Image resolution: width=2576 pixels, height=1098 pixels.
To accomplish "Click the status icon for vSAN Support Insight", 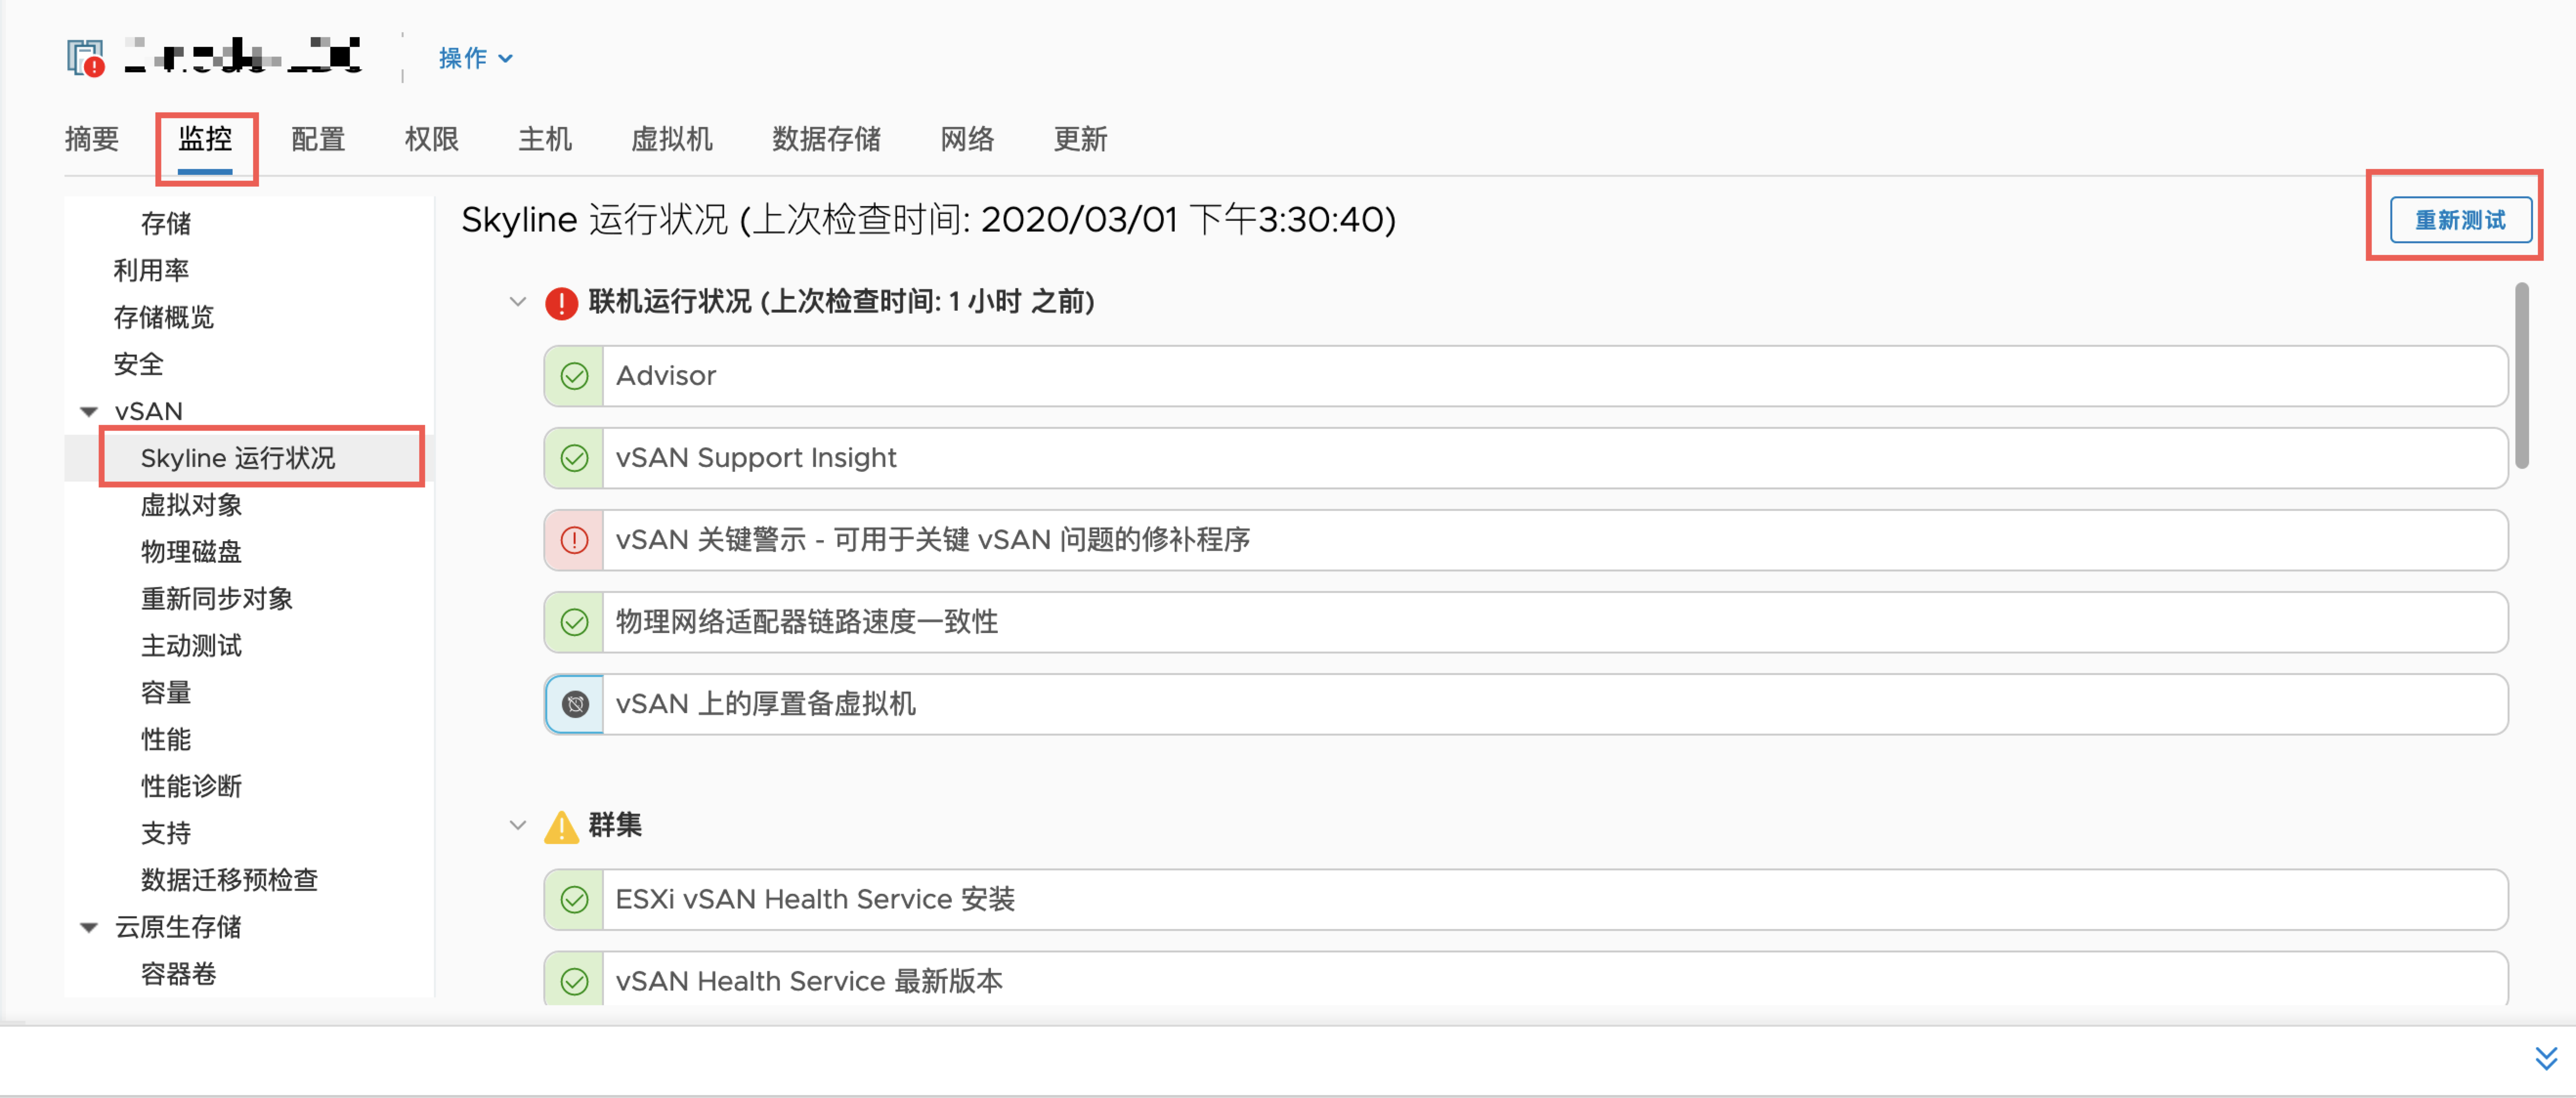I will [574, 458].
